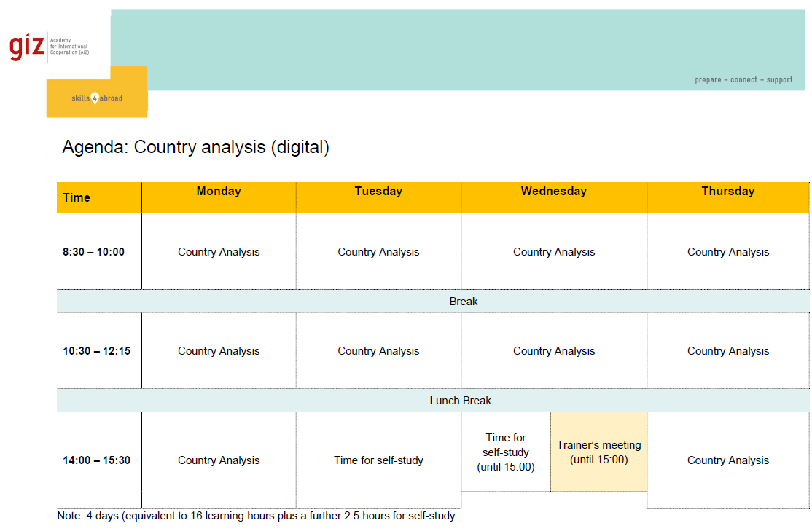Select the Monday column header
812x531 pixels.
(219, 192)
